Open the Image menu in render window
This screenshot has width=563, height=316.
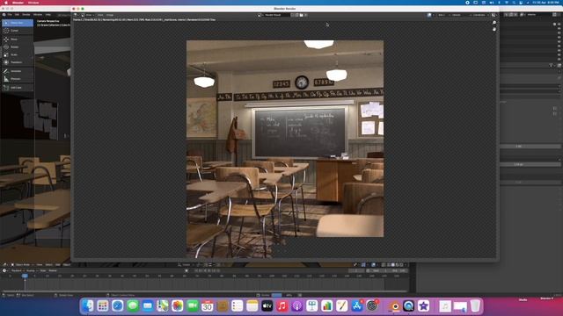[110, 15]
